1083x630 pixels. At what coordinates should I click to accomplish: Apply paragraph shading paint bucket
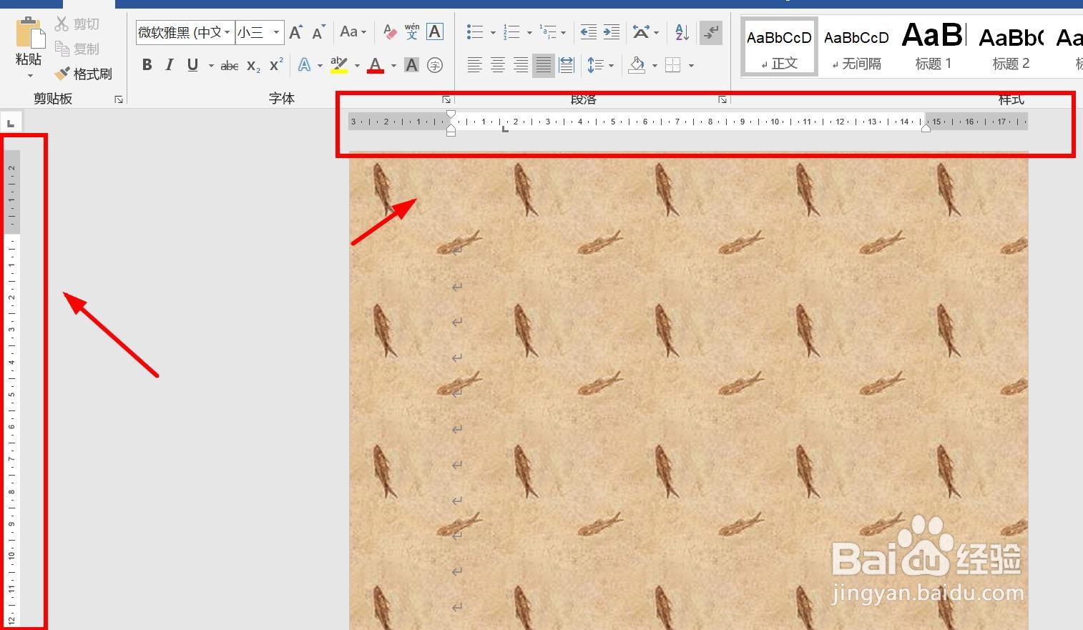(637, 65)
